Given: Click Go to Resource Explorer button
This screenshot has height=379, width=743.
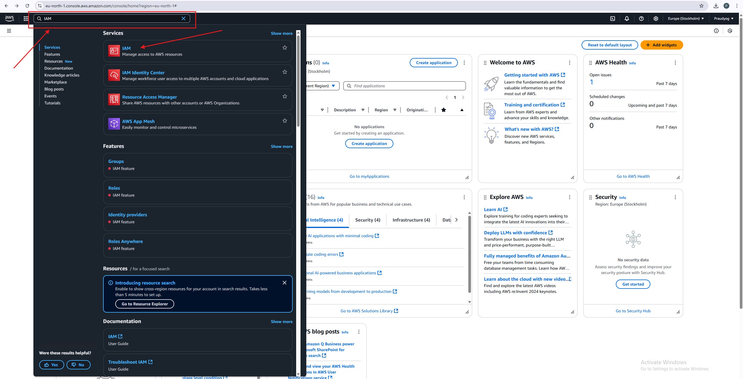Looking at the screenshot, I should [x=145, y=304].
